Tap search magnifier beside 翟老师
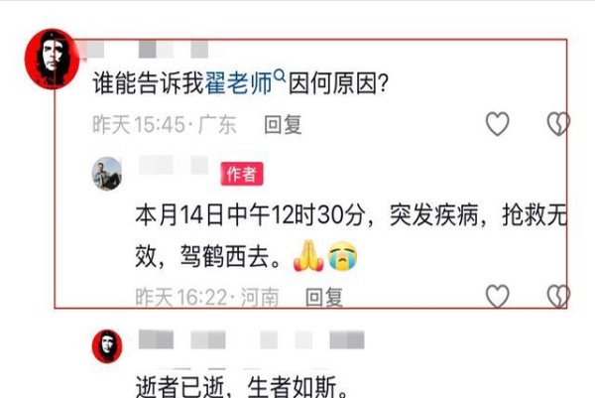The width and height of the screenshot is (595, 398). 280,74
